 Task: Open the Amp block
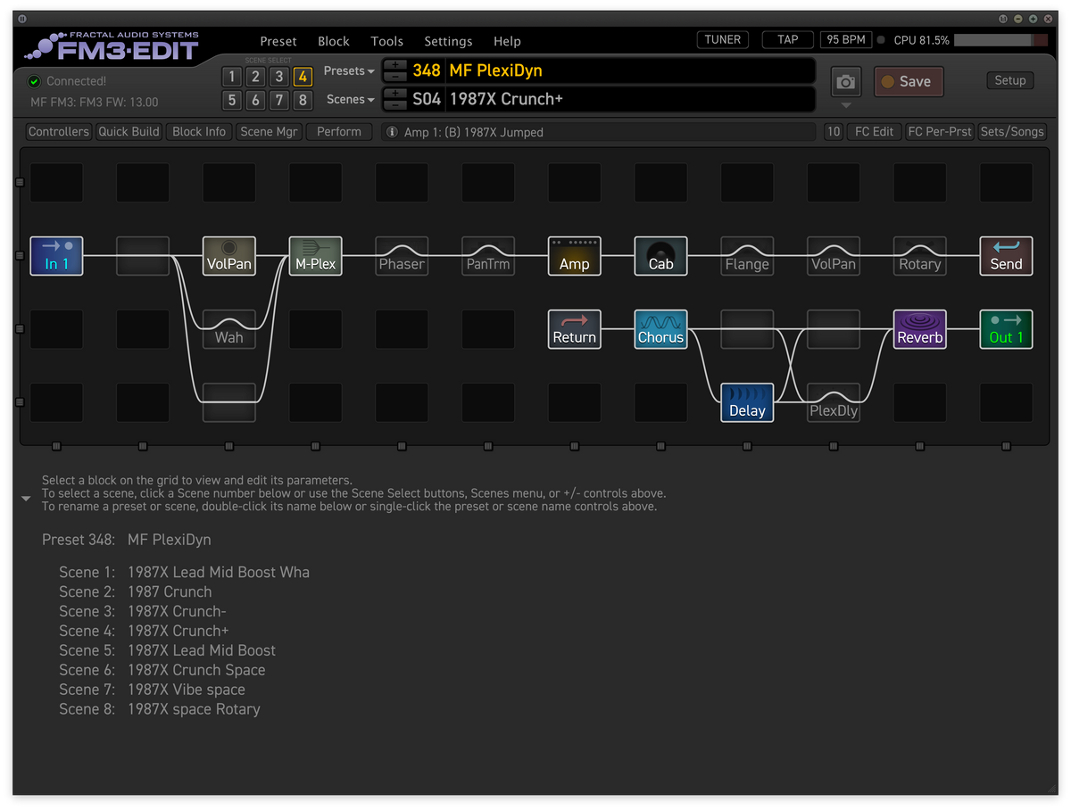[x=575, y=255]
